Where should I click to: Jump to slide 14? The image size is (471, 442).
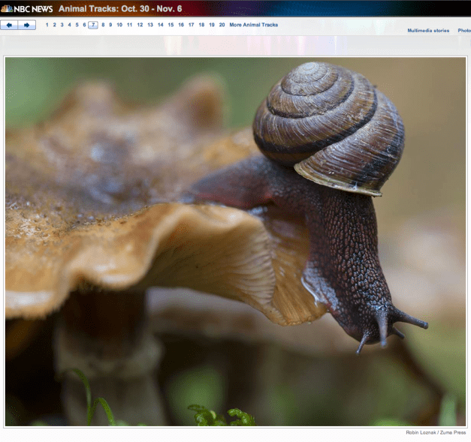click(x=160, y=25)
